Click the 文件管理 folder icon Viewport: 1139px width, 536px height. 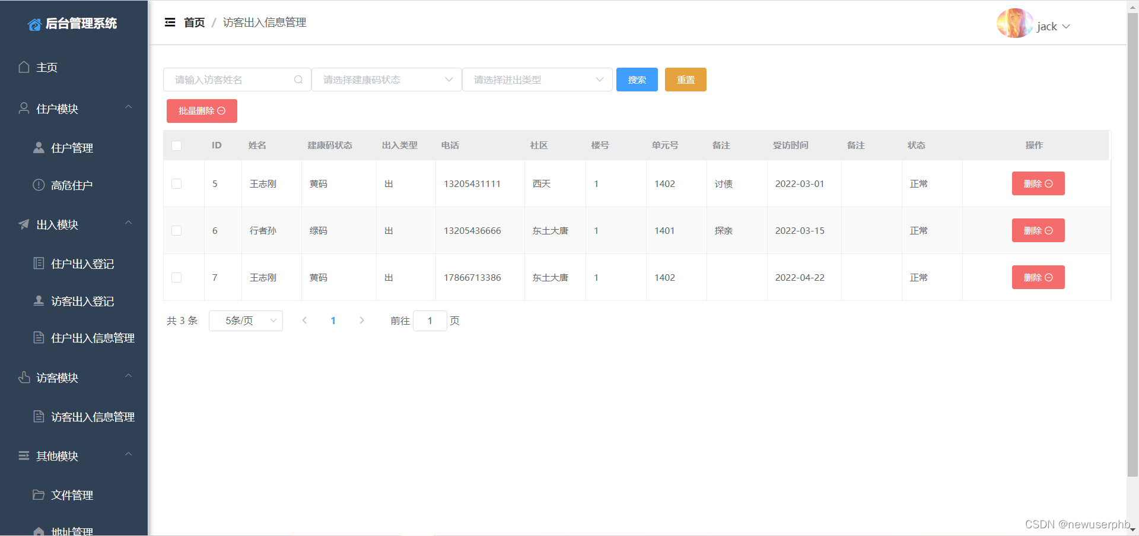(x=39, y=494)
